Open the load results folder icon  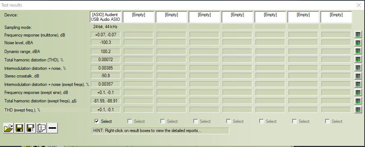(x=9, y=128)
